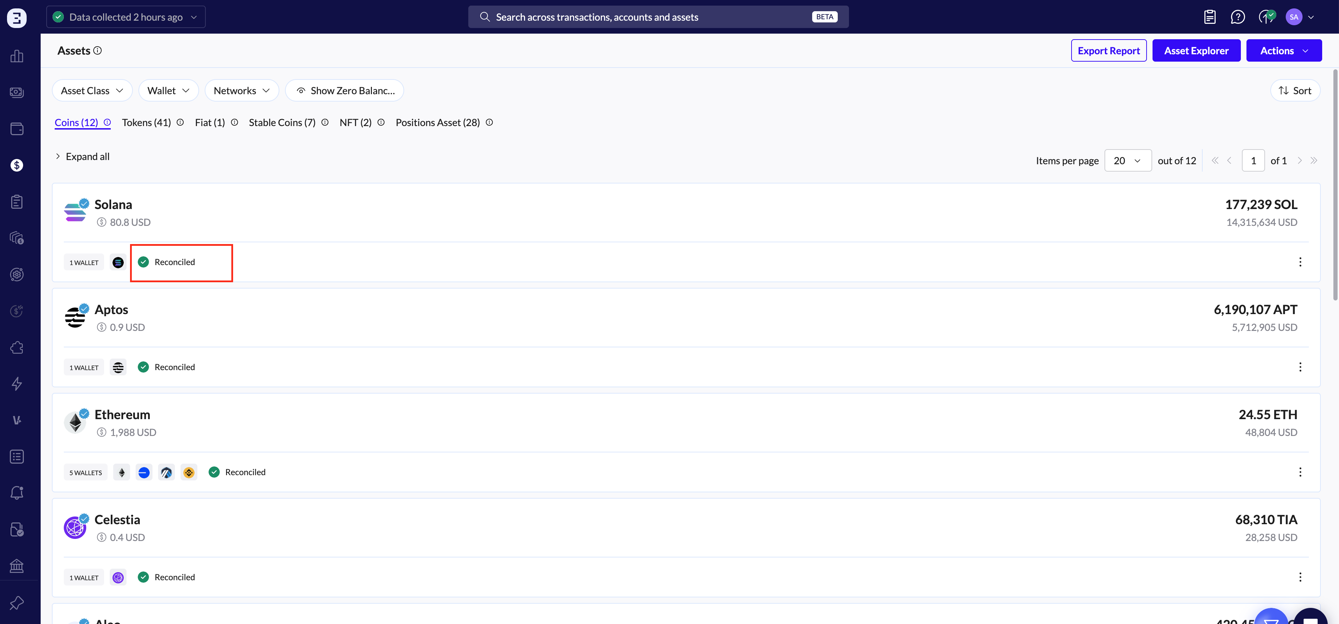Click the 6,190,107 APT balance

1255,310
